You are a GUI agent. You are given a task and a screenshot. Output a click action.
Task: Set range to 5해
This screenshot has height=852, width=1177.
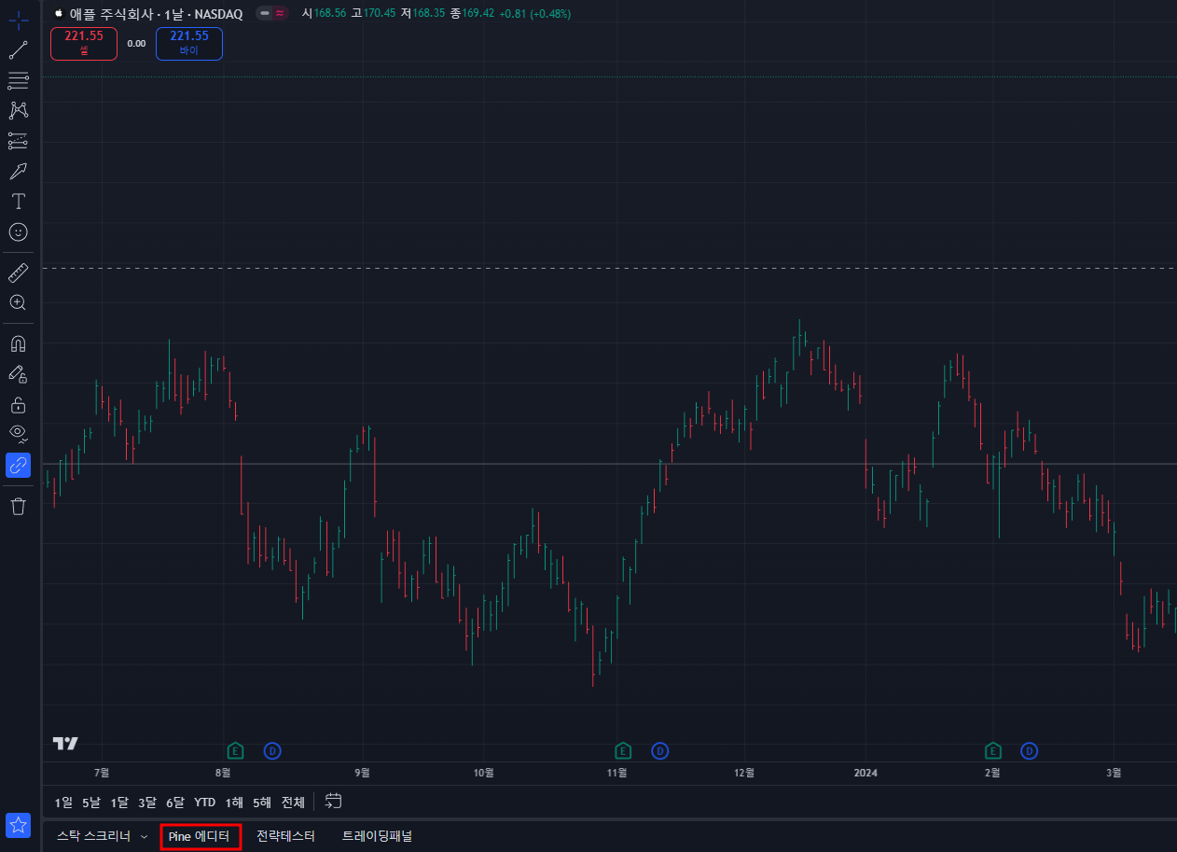pyautogui.click(x=262, y=802)
